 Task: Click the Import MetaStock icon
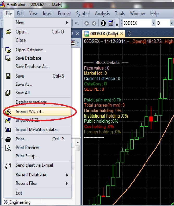[x=8, y=130]
